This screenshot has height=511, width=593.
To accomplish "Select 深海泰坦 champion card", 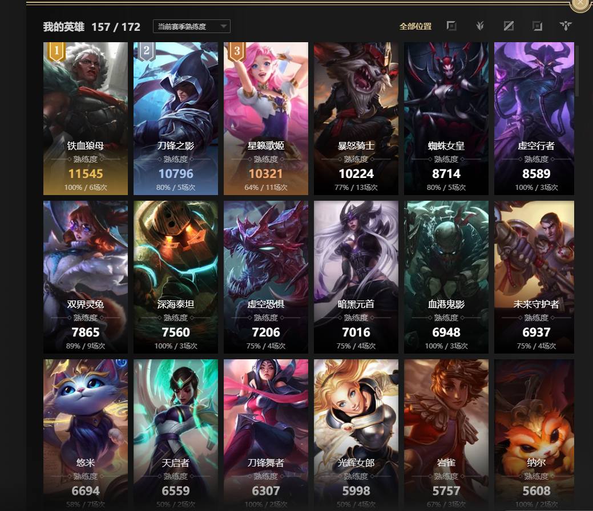I will (x=175, y=277).
